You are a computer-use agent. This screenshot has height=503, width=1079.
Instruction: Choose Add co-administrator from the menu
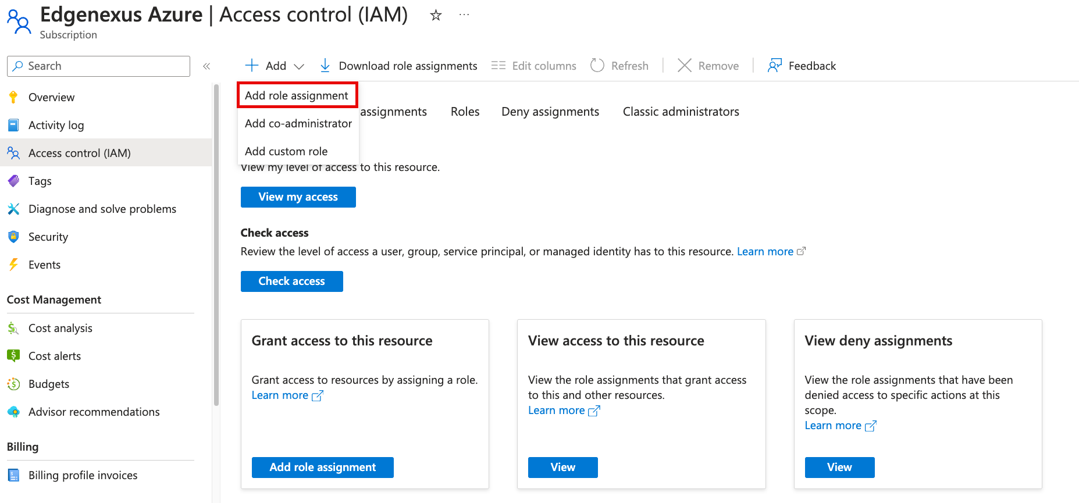pyautogui.click(x=298, y=123)
